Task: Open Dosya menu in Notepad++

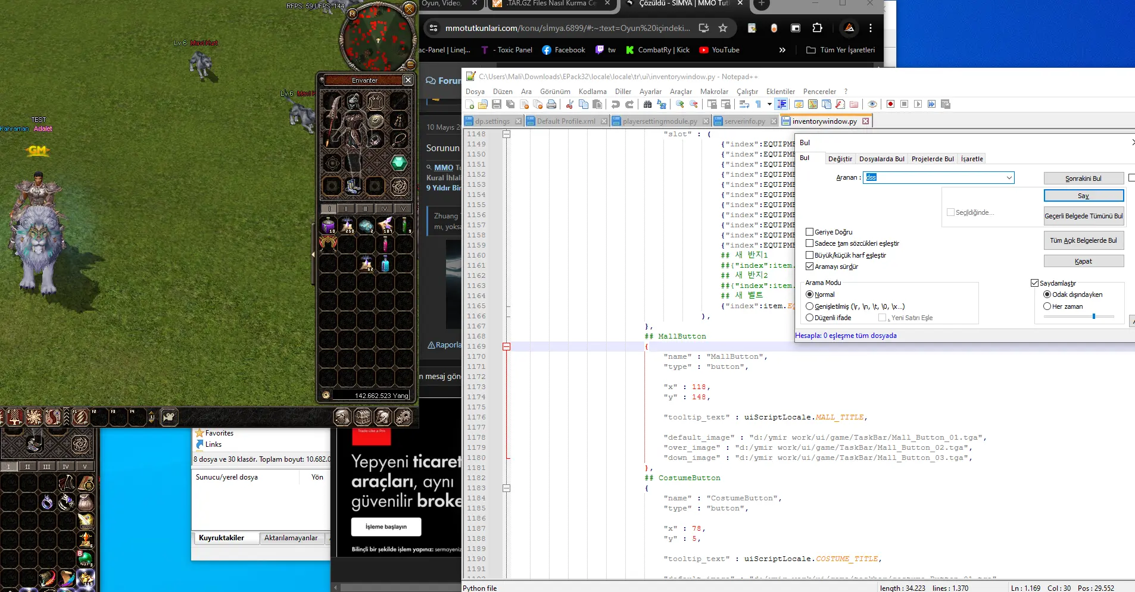Action: (475, 92)
